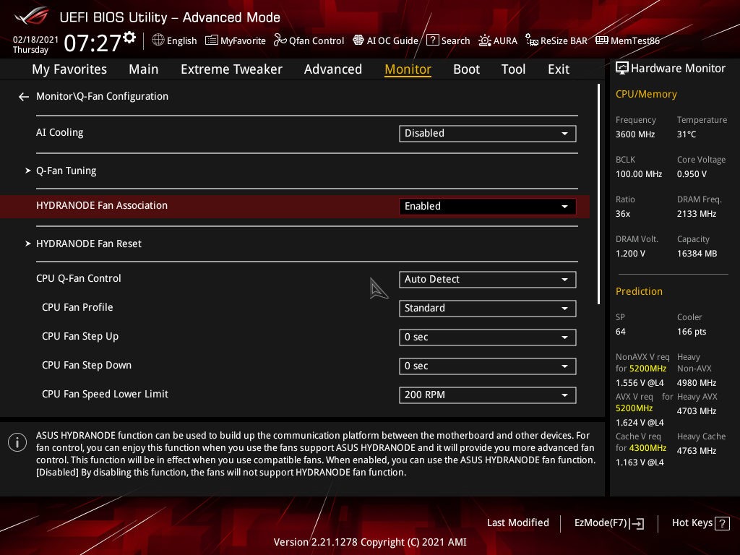
Task: Click the 07:27 clock display
Action: (92, 43)
